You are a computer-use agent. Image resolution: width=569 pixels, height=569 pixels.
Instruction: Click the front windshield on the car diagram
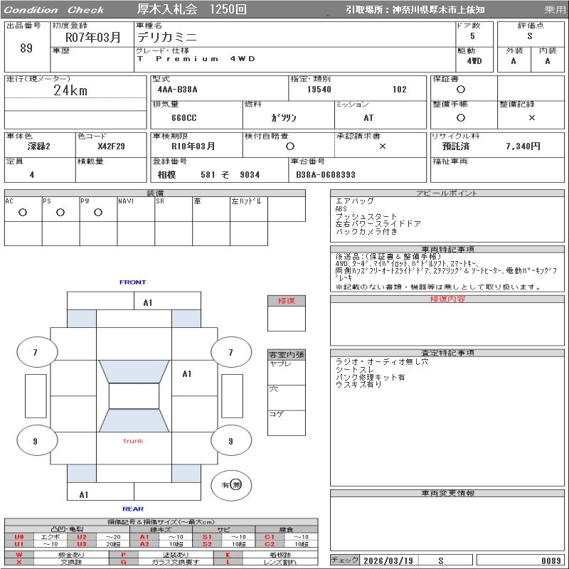click(134, 371)
